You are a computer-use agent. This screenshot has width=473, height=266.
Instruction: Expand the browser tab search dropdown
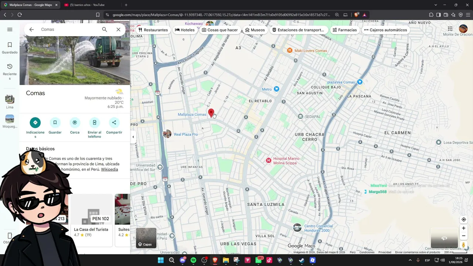coord(436,5)
